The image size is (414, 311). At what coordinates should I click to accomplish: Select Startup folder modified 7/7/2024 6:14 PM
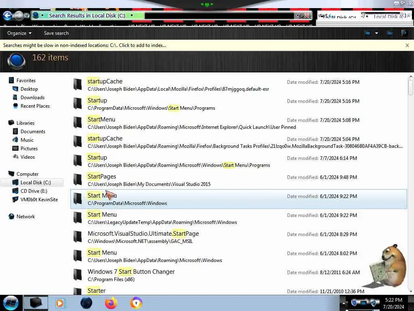coord(239,161)
